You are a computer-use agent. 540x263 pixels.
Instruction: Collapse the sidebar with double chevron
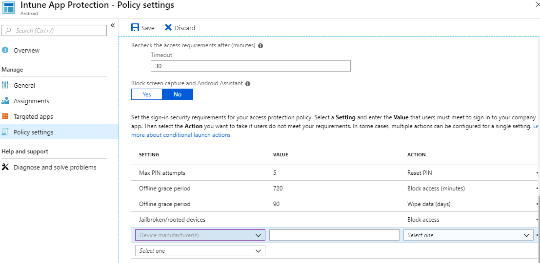point(113,25)
